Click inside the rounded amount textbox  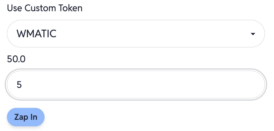coord(136,85)
